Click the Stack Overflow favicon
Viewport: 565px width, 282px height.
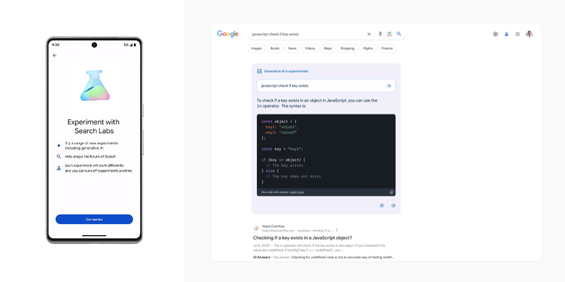point(256,228)
